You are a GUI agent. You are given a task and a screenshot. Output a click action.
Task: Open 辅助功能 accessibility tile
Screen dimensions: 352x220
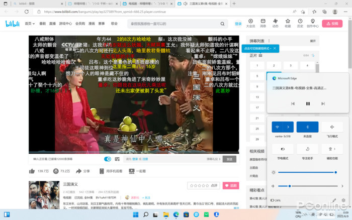pyautogui.click(x=332, y=149)
